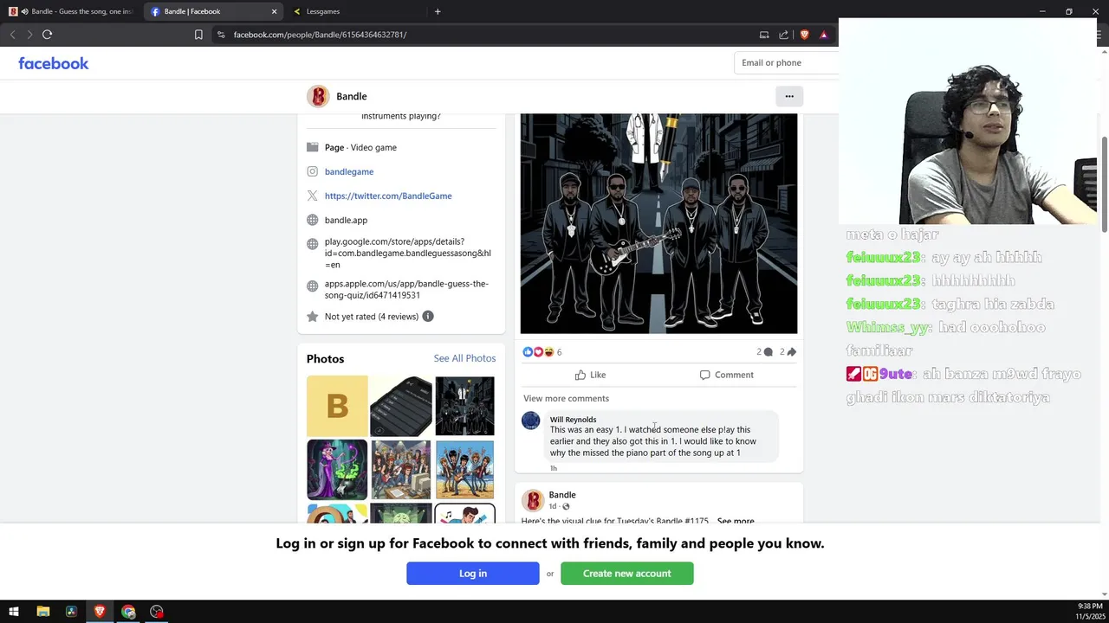
Task: Open the post image of four men with guitar
Action: pos(658,223)
